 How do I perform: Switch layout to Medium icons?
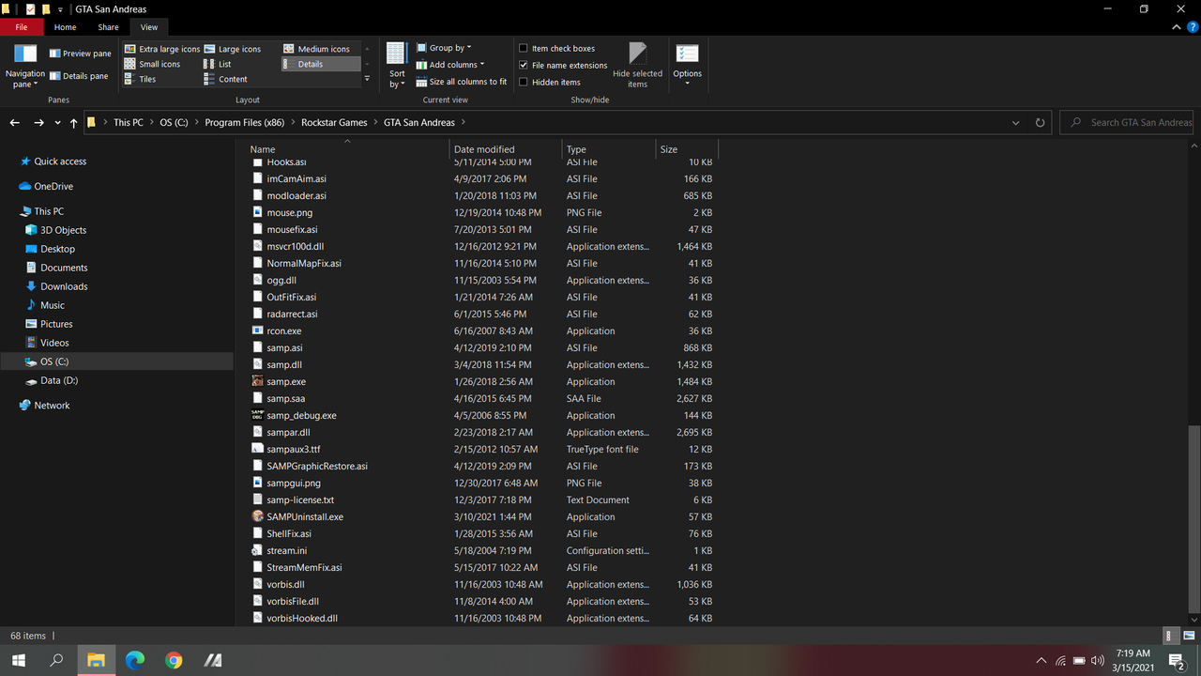tap(317, 49)
